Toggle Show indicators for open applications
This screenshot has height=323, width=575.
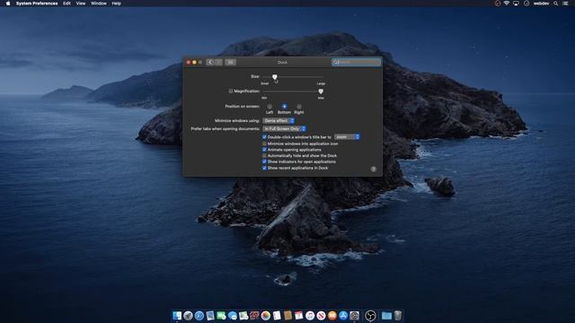pos(264,161)
